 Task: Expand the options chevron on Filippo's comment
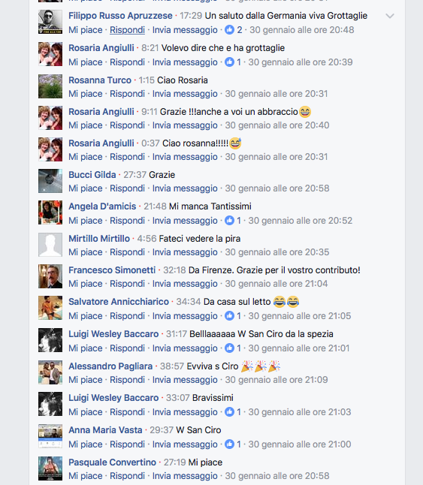click(390, 16)
